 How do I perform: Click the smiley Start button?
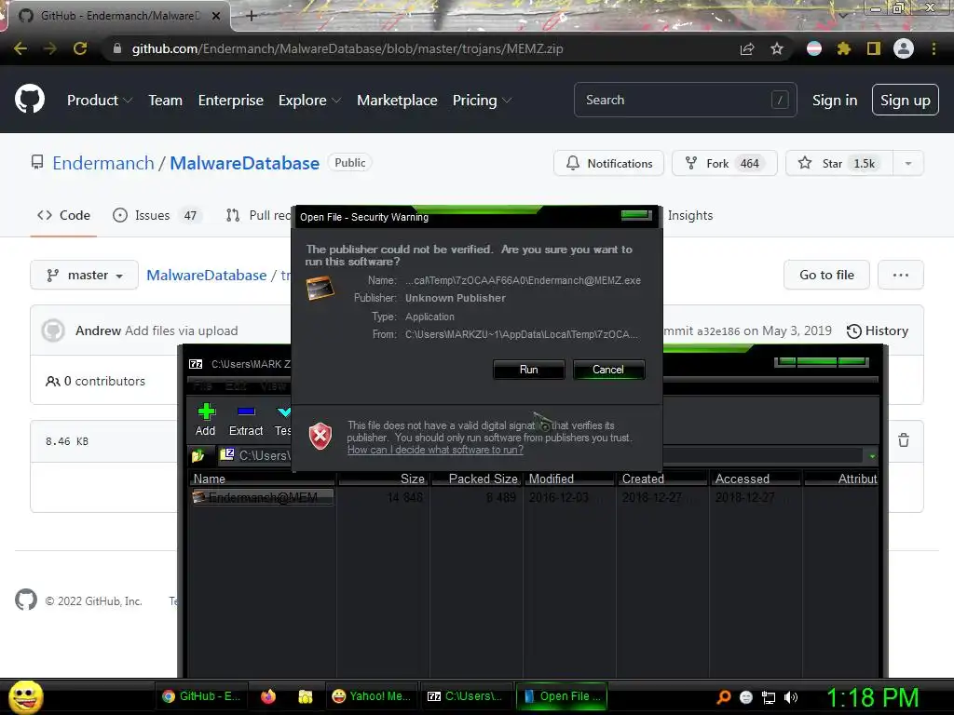point(25,696)
